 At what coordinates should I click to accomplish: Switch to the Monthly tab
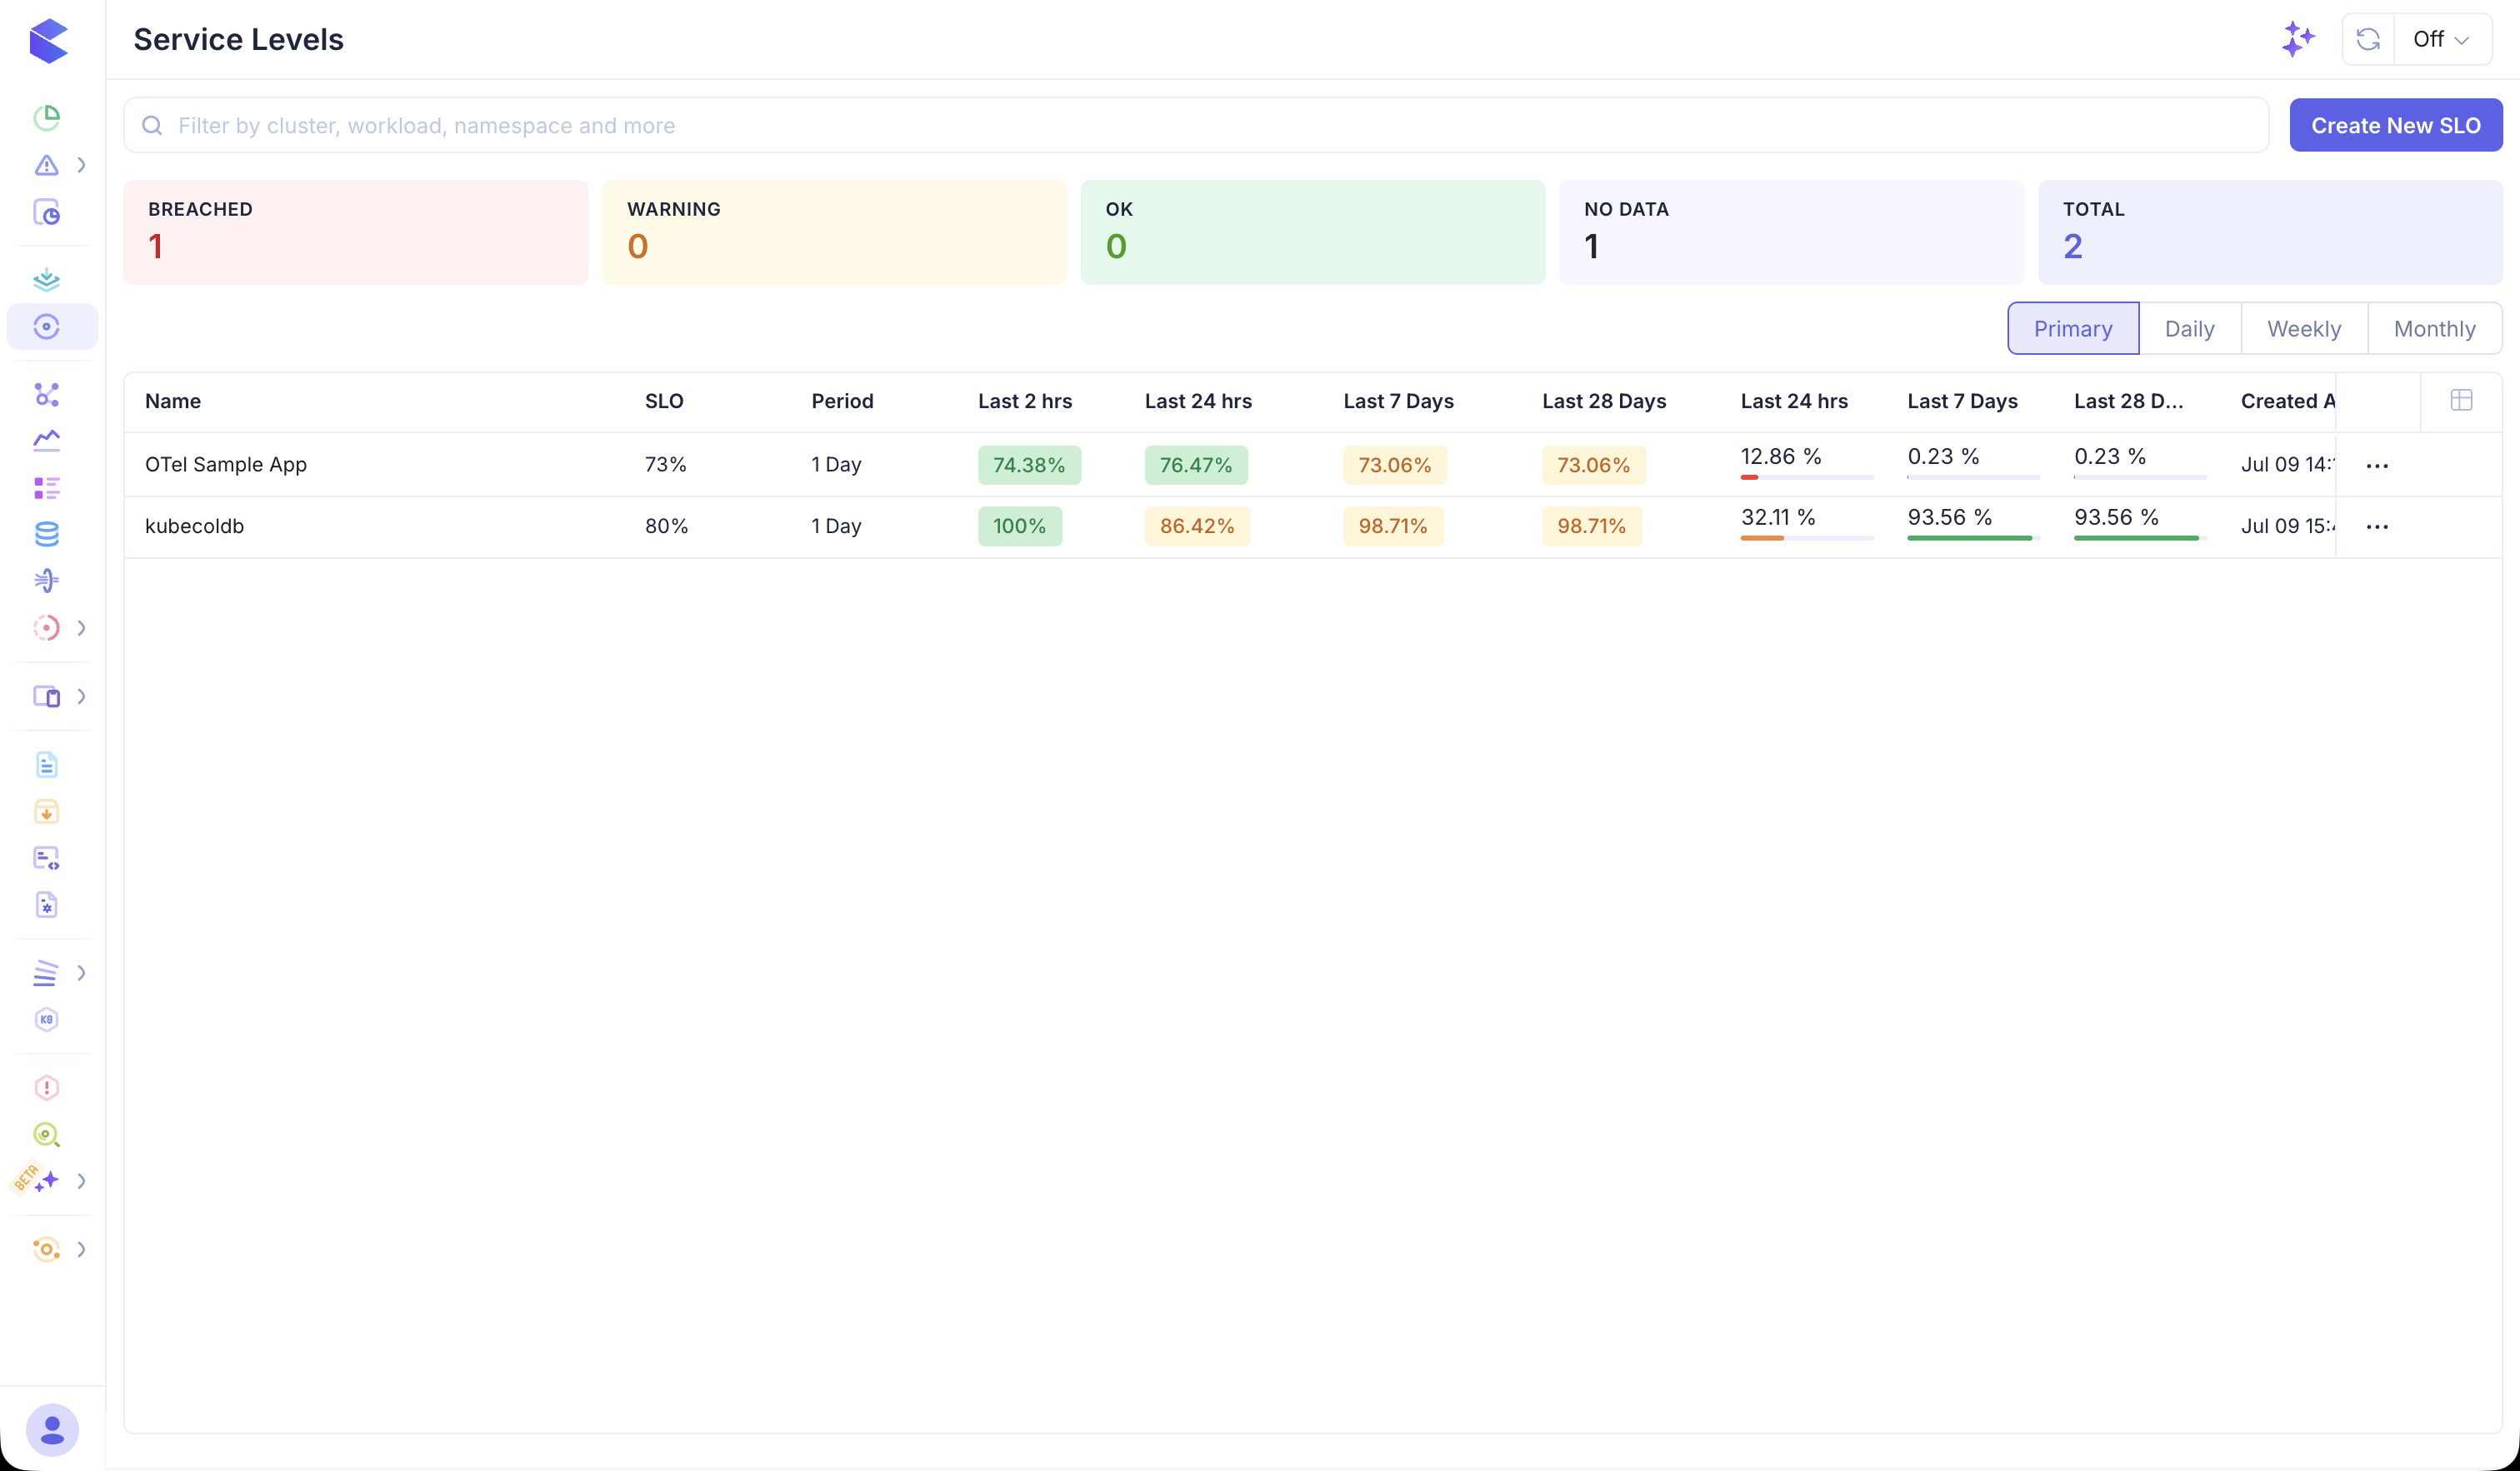[2434, 329]
